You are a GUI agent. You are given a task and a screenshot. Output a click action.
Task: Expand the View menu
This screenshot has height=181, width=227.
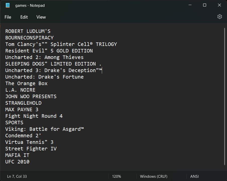[41, 17]
